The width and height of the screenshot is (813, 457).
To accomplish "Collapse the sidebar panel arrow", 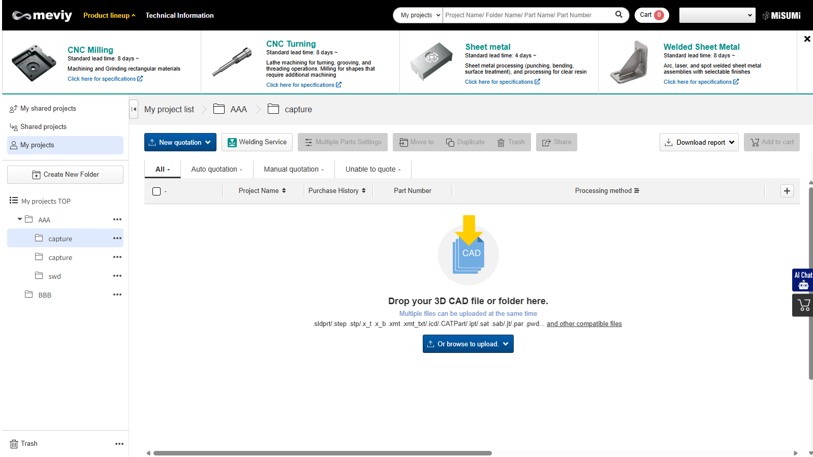I will pos(134,109).
